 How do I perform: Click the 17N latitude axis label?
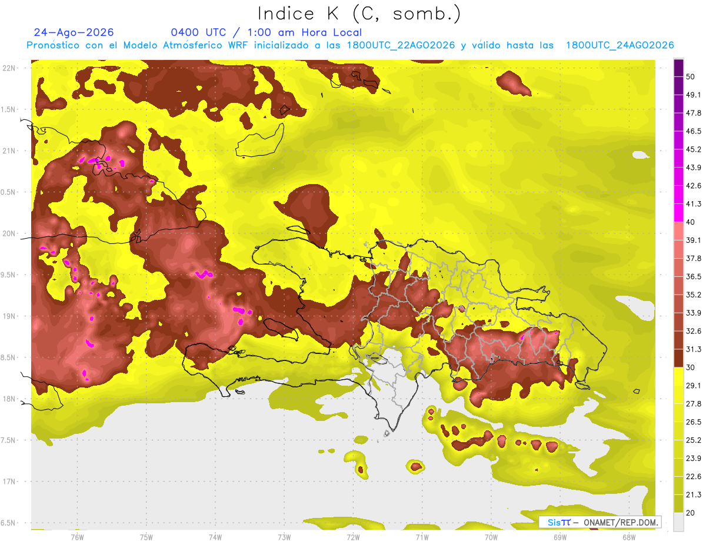pyautogui.click(x=9, y=482)
